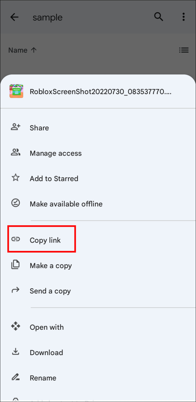Sort files by Name column
196x402 pixels.
point(18,50)
